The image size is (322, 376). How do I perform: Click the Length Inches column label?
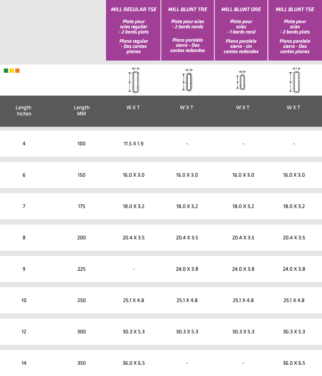tap(24, 111)
